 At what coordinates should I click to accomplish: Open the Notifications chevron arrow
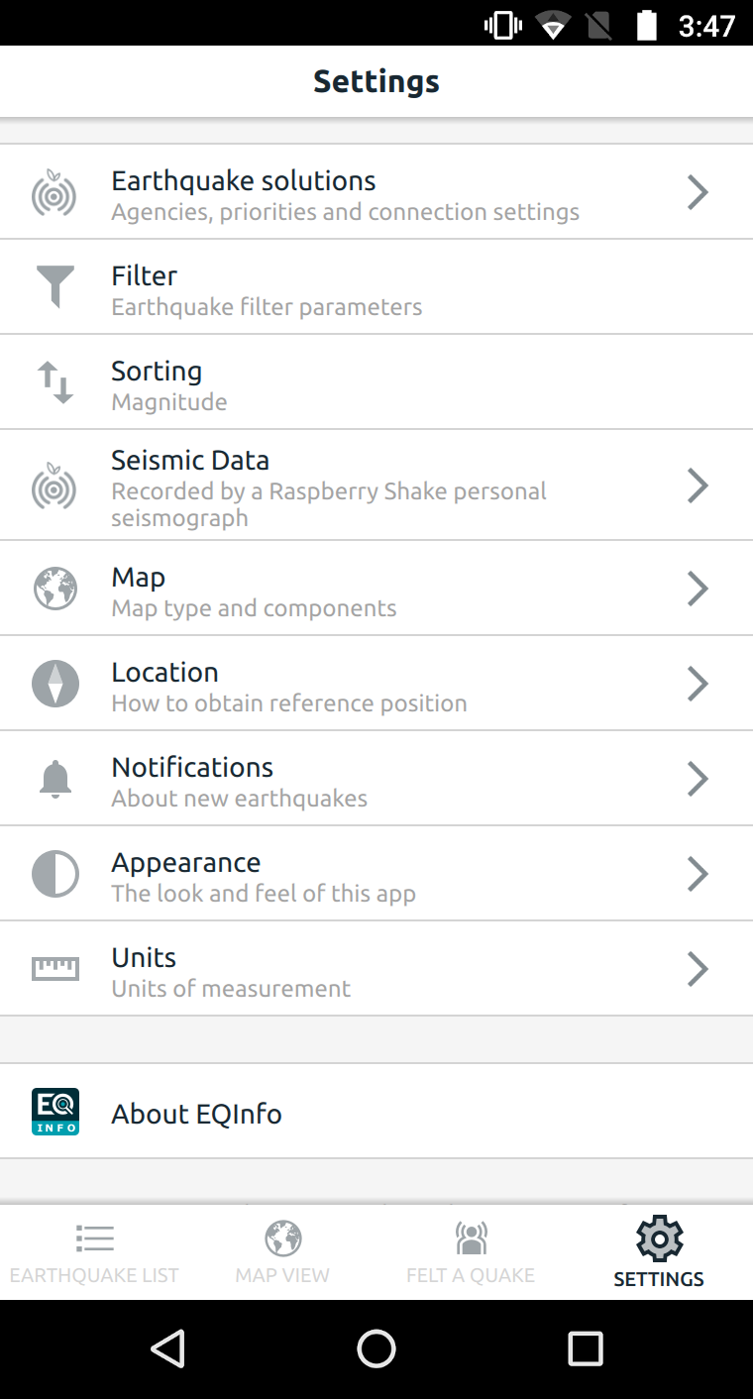coord(698,779)
